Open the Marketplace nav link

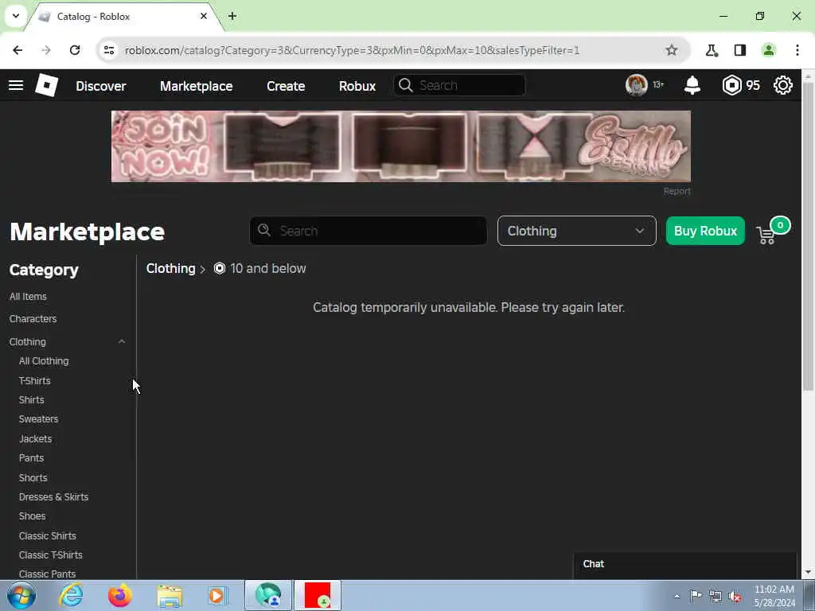196,86
